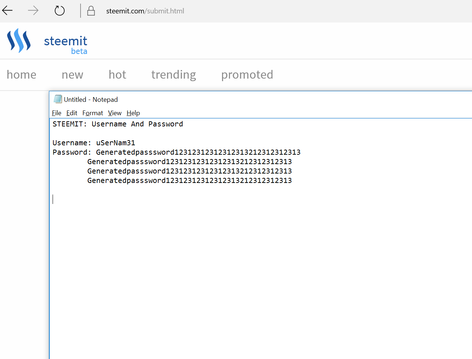The height and width of the screenshot is (359, 472).
Task: Open Notepad Edit menu
Action: pos(72,113)
